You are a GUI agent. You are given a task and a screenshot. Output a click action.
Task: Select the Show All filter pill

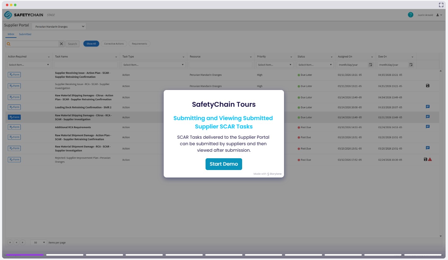point(91,44)
